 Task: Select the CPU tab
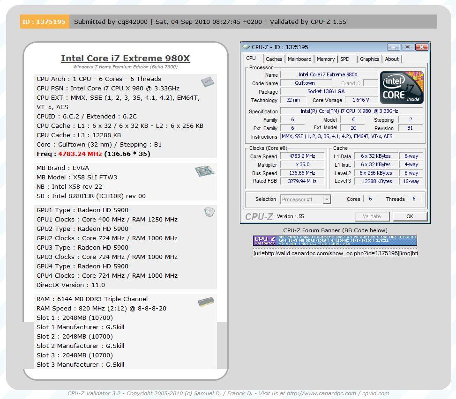(x=251, y=58)
